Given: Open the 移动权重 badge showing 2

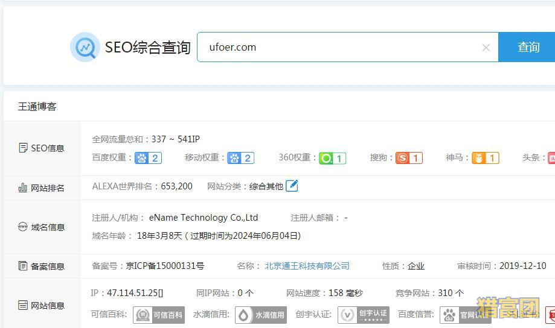Looking at the screenshot, I should coord(241,158).
